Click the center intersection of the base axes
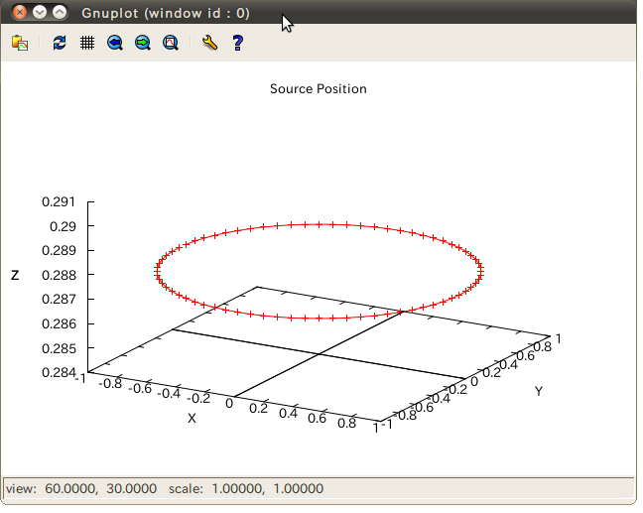Viewport: 643px width, 513px height. tap(319, 354)
